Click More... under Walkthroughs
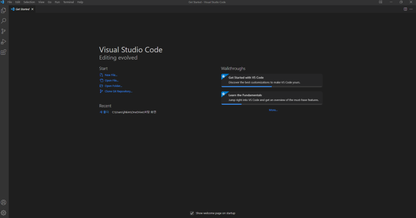Viewport: 416px width, 218px height. click(273, 110)
